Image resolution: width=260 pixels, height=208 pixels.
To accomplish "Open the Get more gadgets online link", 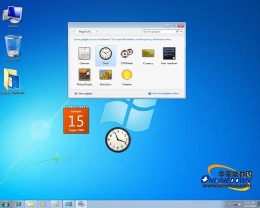I will tap(164, 94).
